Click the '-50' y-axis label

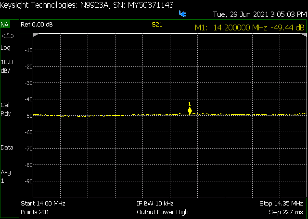coord(28,116)
